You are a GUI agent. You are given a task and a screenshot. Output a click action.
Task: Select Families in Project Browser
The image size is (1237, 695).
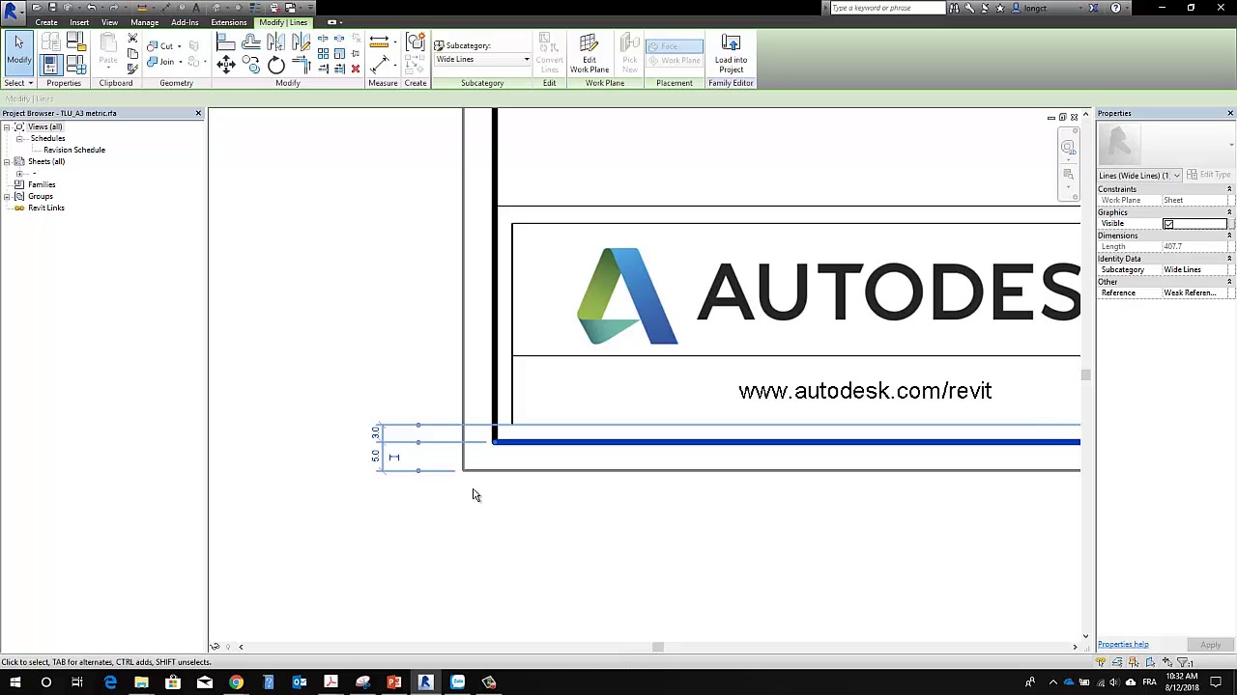pos(42,184)
